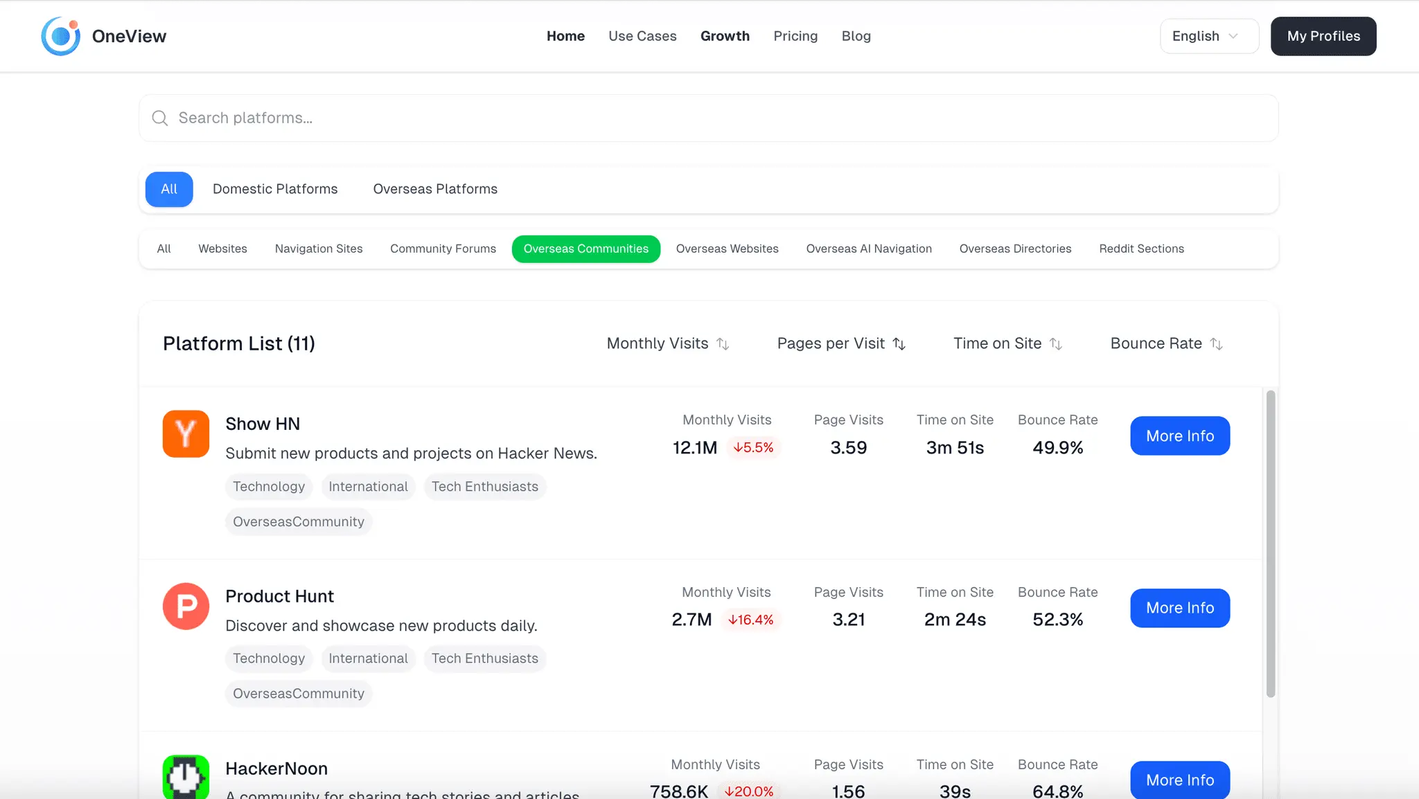This screenshot has width=1419, height=799.
Task: Click Show HN's Technology tag
Action: (x=269, y=487)
